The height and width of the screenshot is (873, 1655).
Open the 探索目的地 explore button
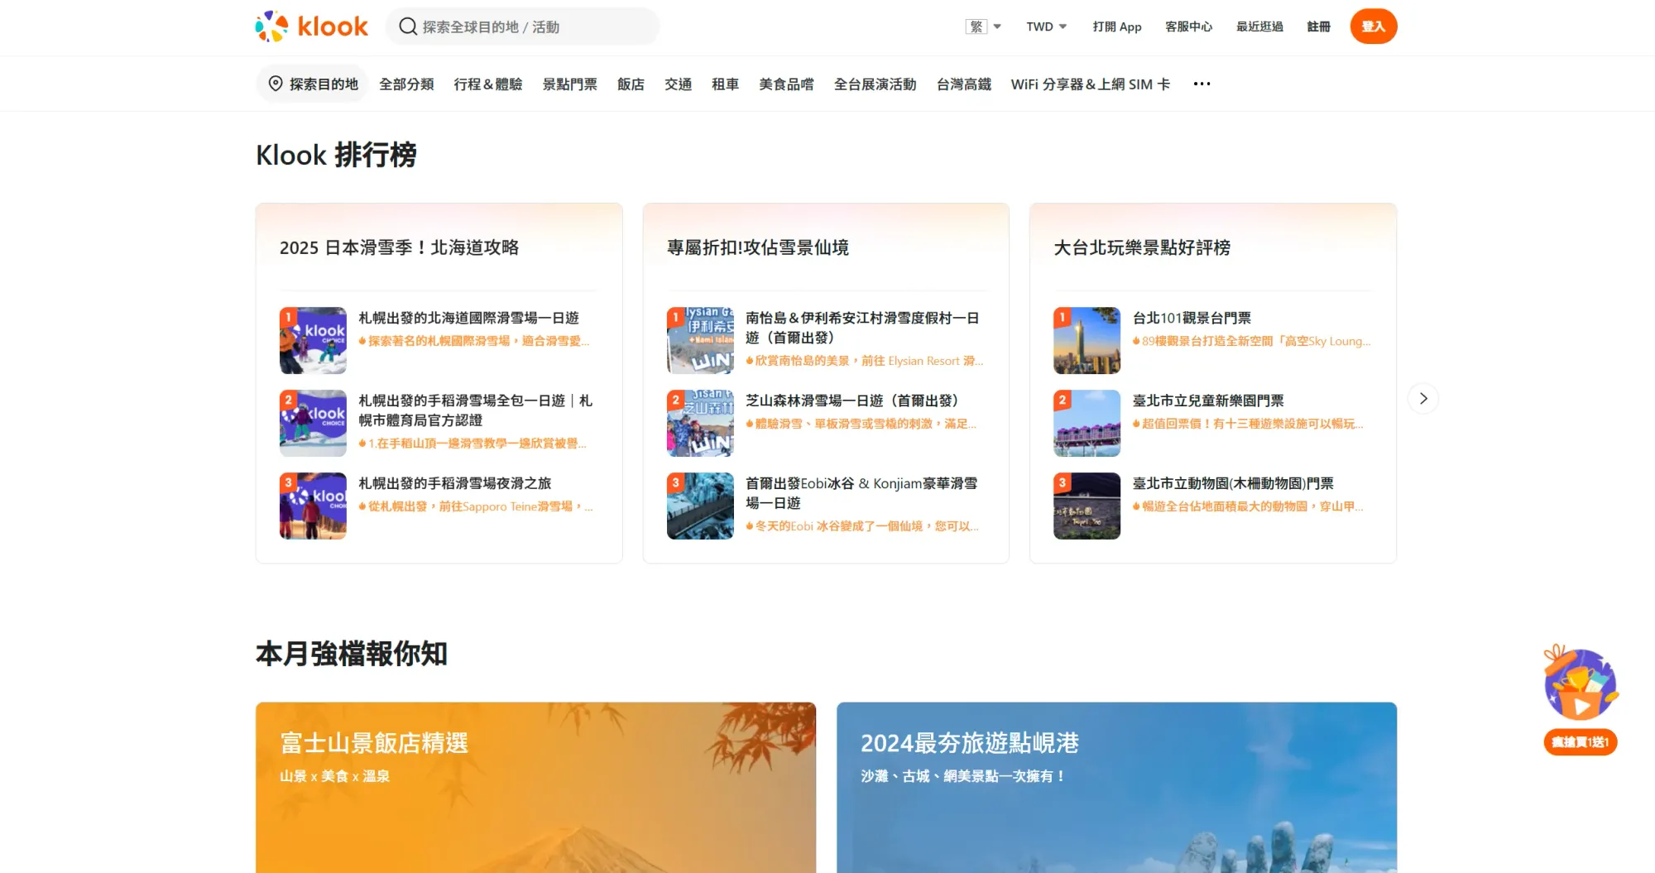point(312,84)
